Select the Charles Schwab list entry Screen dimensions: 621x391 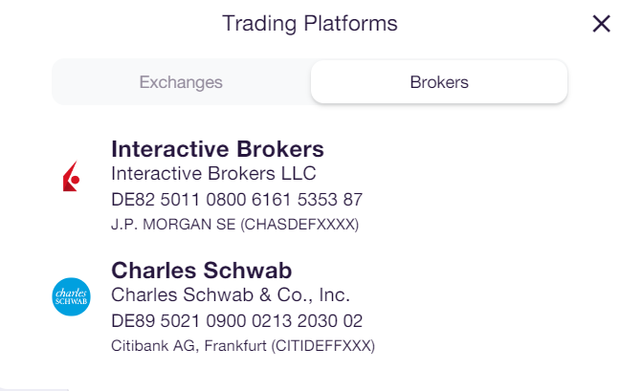[x=310, y=306]
